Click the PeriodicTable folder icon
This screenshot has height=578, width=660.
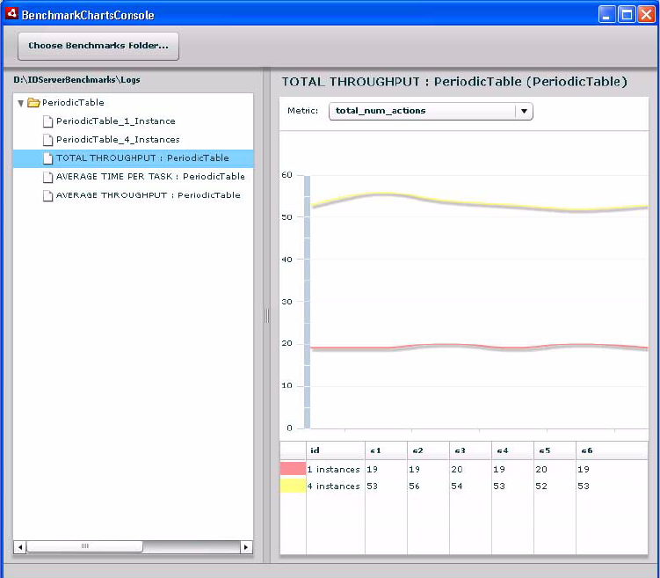[33, 103]
